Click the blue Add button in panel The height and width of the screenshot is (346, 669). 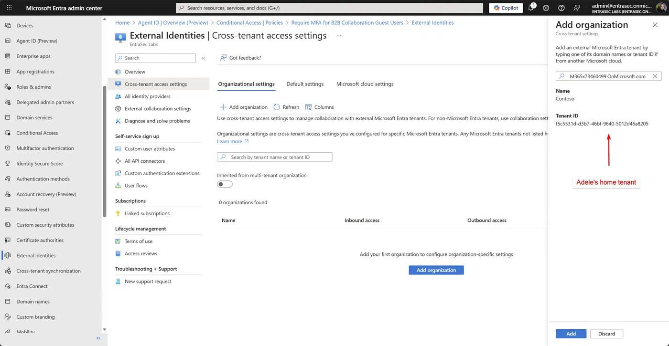pyautogui.click(x=571, y=334)
